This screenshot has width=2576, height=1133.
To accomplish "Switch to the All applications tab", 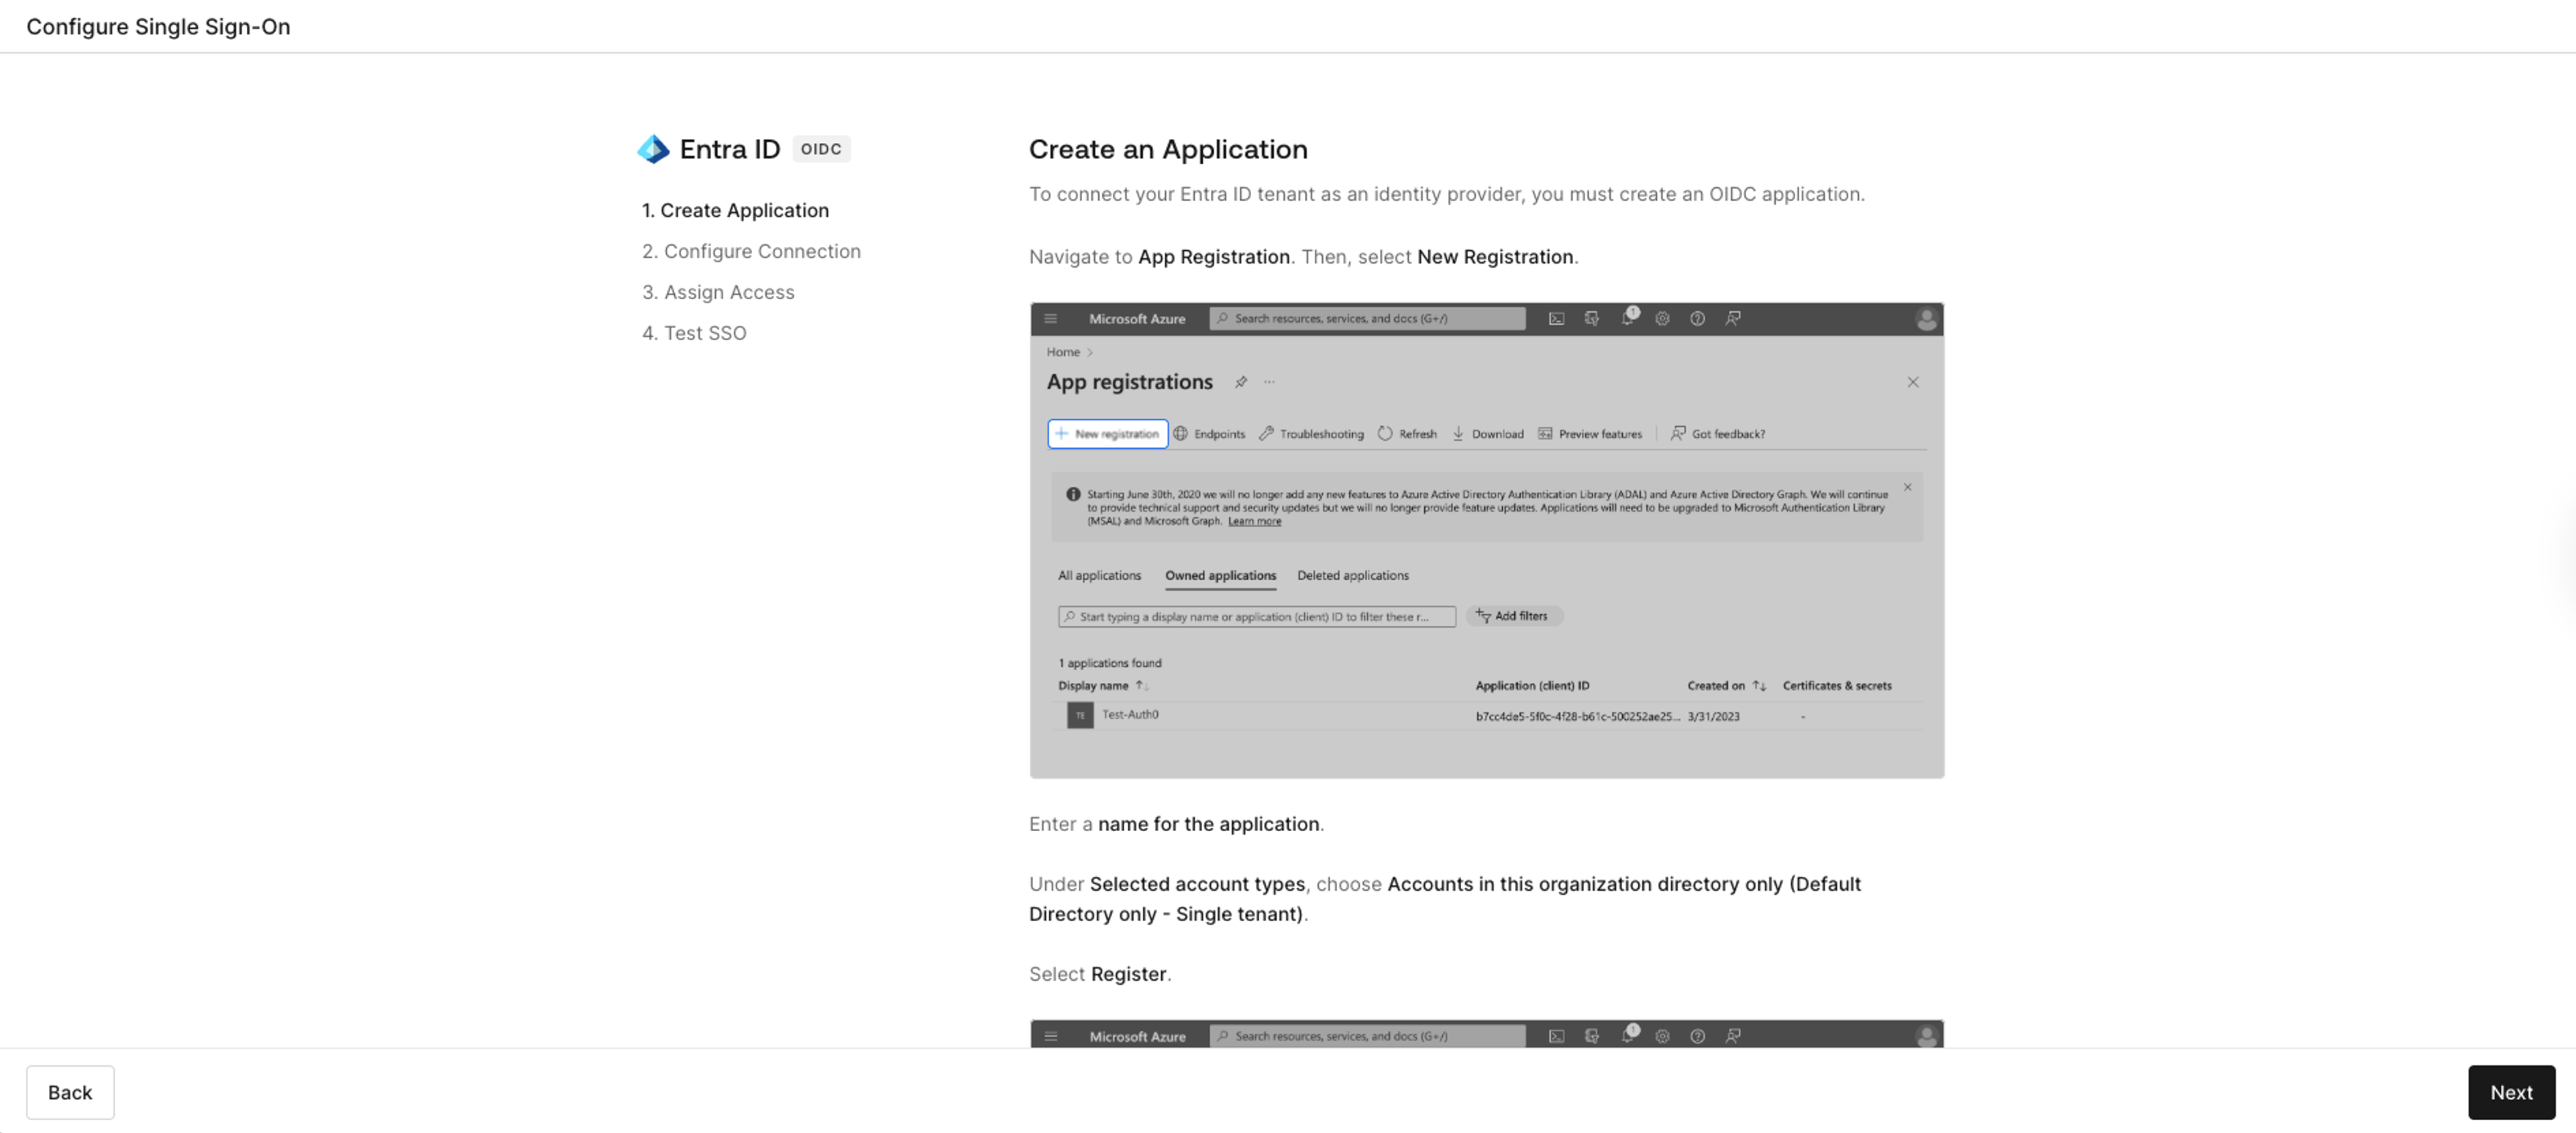I will click(x=1099, y=576).
